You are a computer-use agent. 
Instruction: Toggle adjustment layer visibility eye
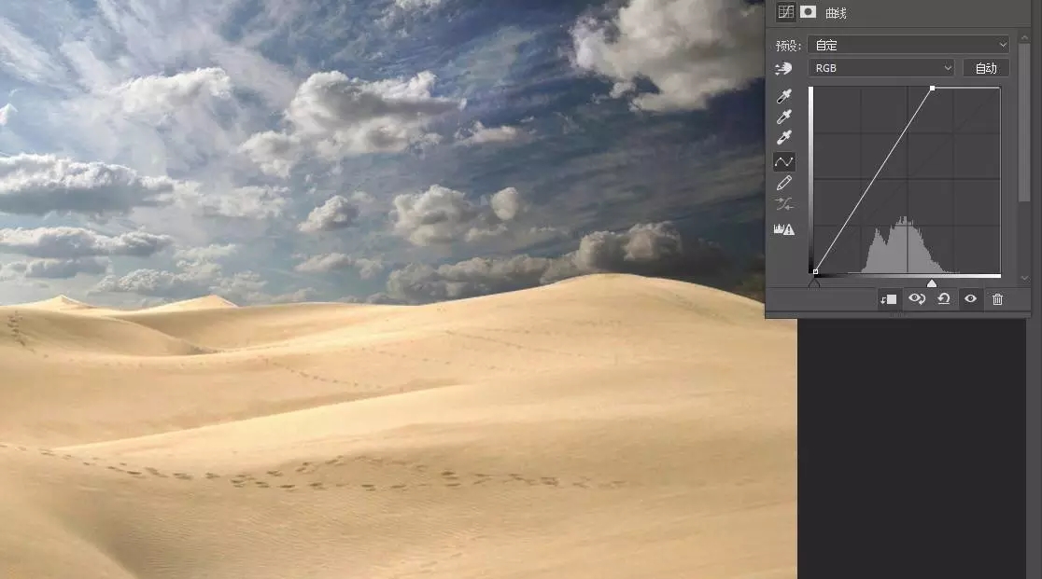(970, 299)
